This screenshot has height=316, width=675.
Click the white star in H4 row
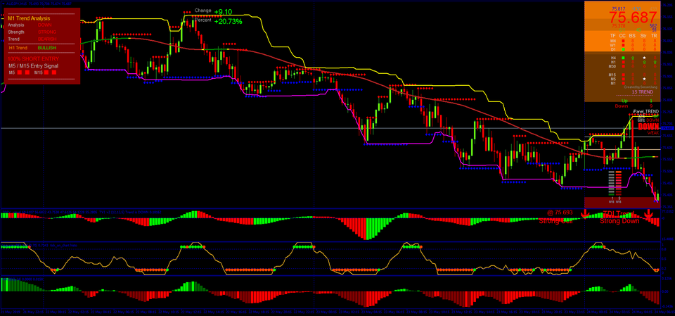pyautogui.click(x=643, y=57)
